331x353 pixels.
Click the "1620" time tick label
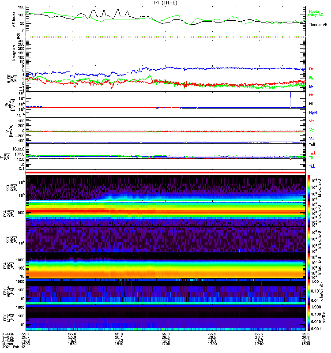72,344
